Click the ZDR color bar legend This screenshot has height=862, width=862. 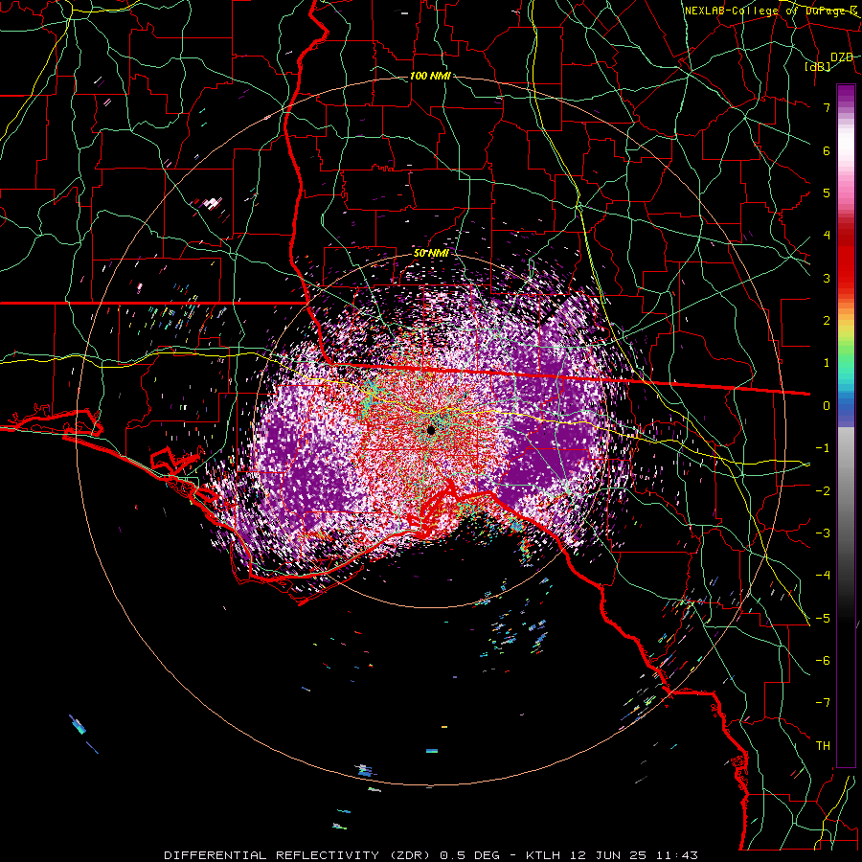click(x=846, y=425)
